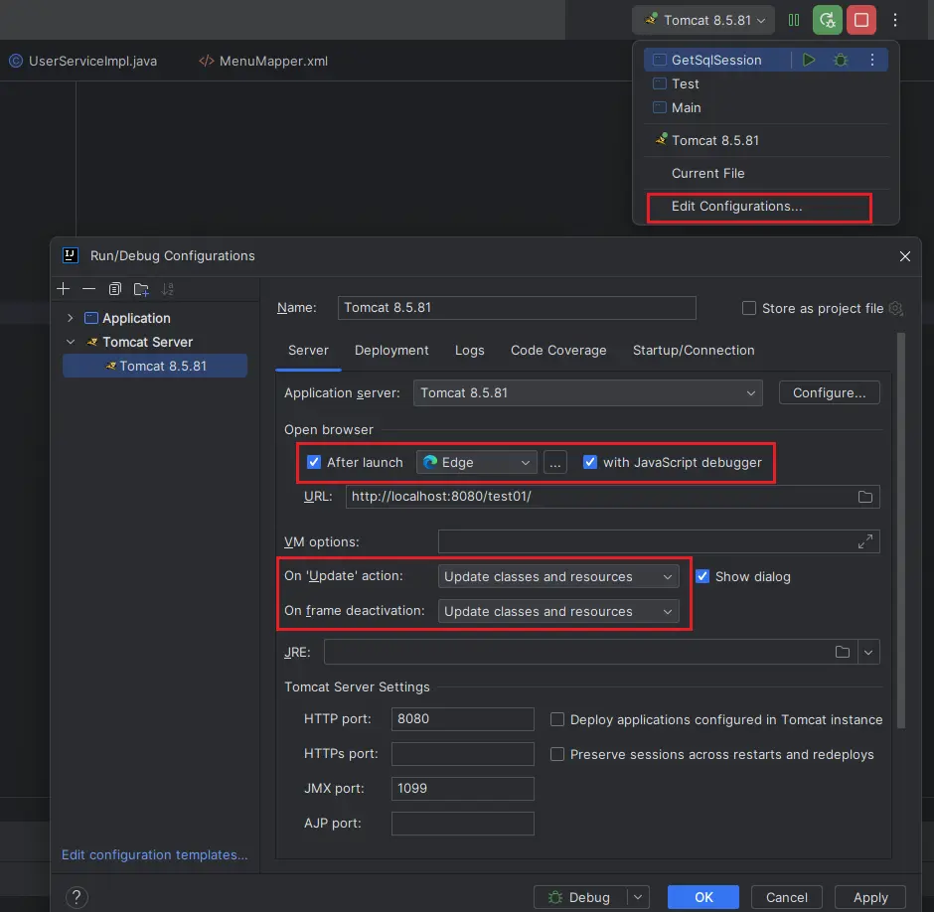Image resolution: width=934 pixels, height=912 pixels.
Task: Switch to Logs tab
Action: pyautogui.click(x=469, y=351)
